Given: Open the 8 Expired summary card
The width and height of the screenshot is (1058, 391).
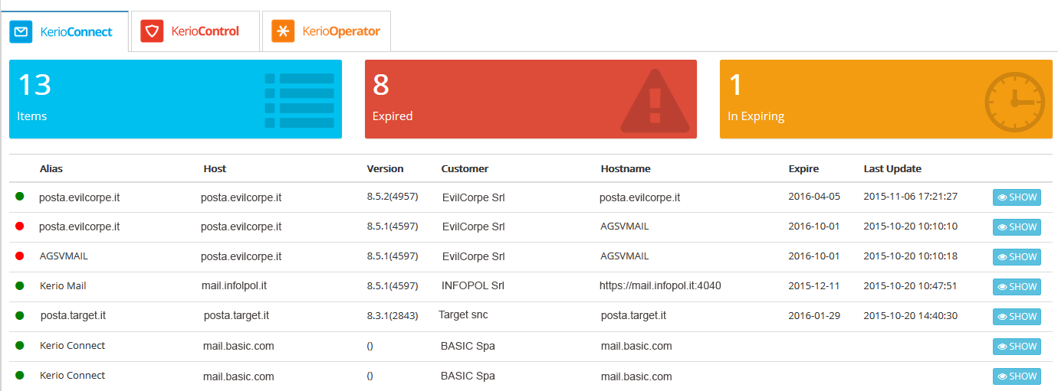Looking at the screenshot, I should coord(531,99).
